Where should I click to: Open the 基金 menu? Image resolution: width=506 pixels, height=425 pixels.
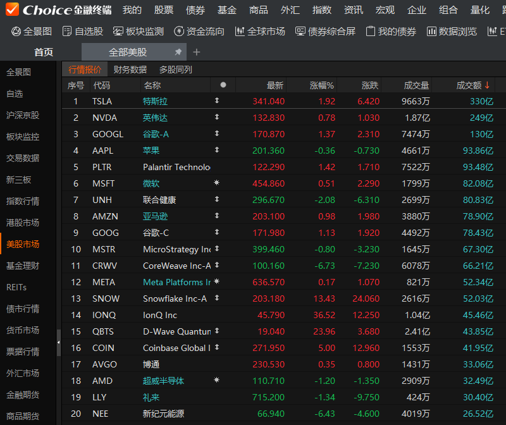tap(227, 10)
